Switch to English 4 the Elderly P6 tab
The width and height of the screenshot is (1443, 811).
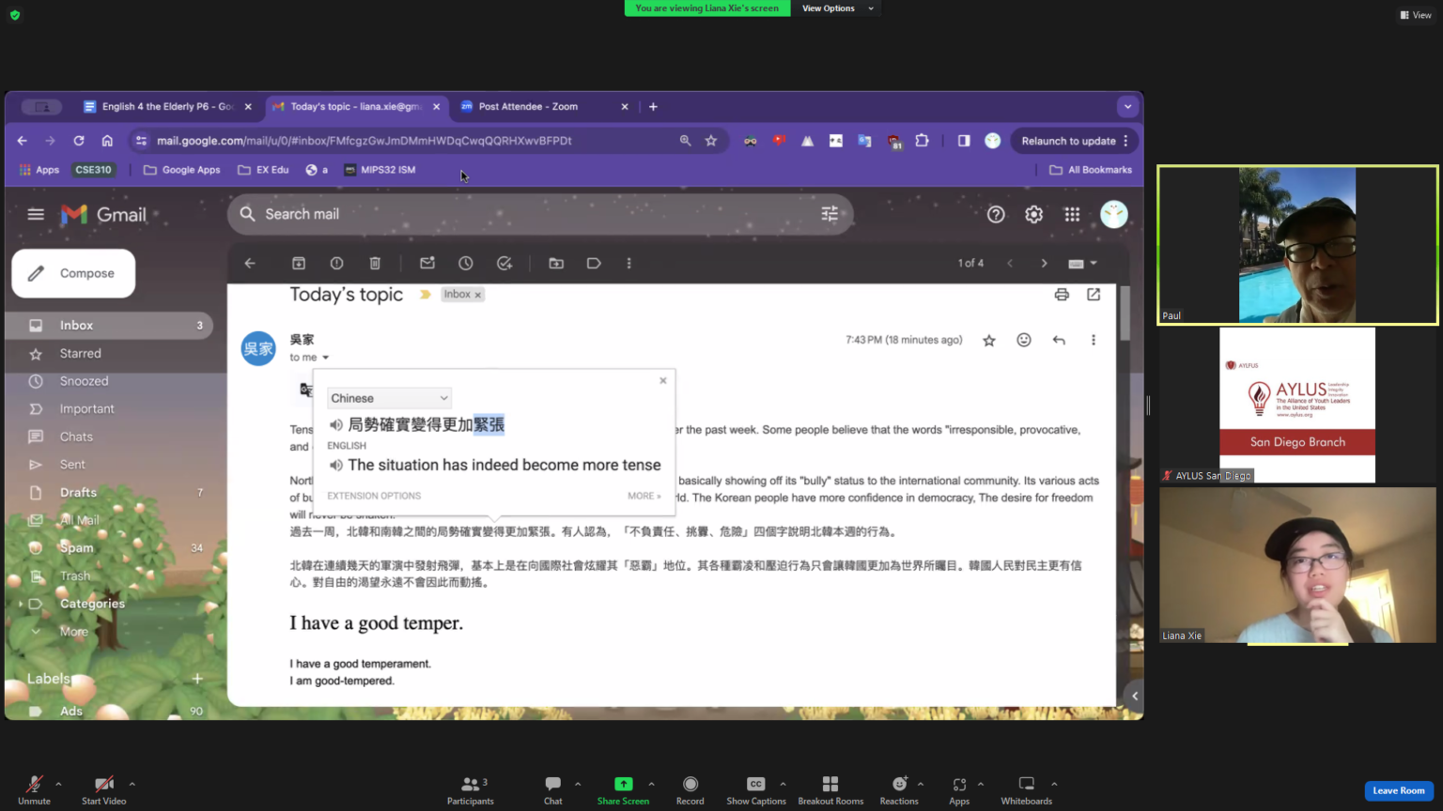click(166, 106)
